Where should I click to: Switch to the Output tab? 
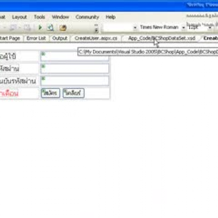(60, 38)
